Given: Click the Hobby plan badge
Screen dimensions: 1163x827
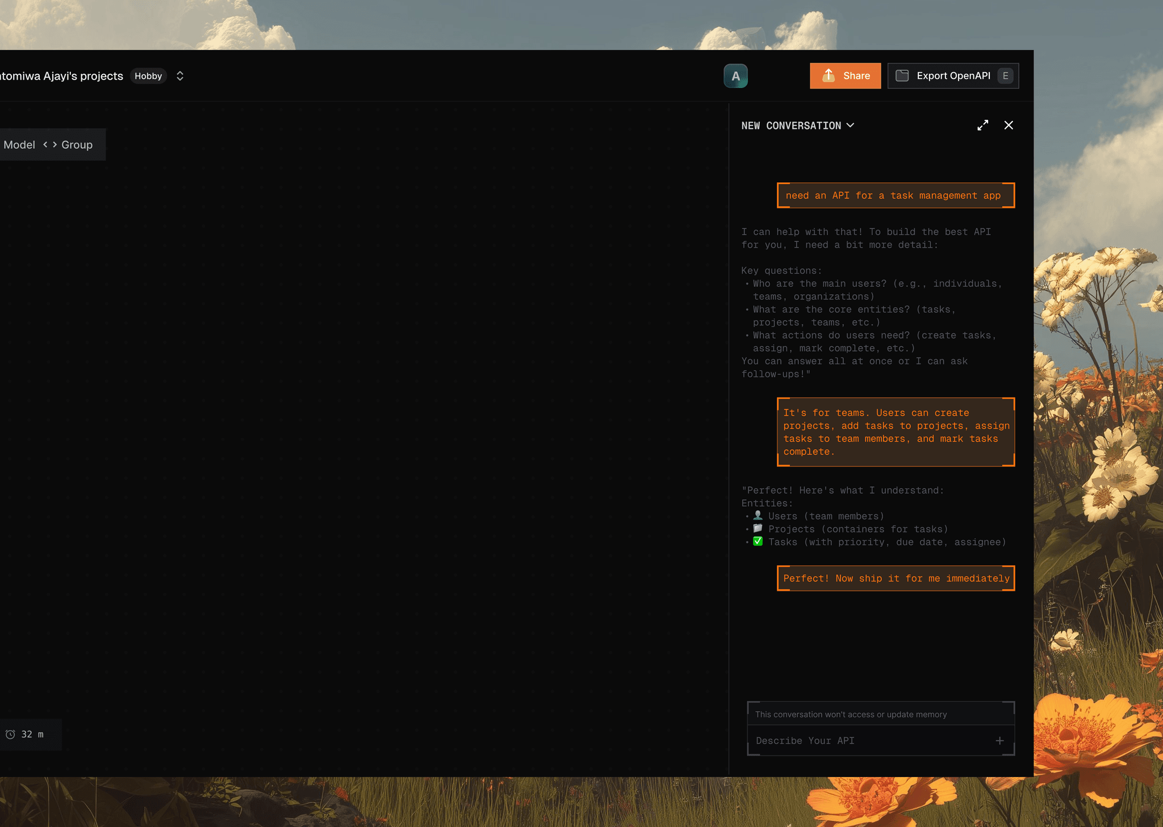Looking at the screenshot, I should tap(148, 76).
